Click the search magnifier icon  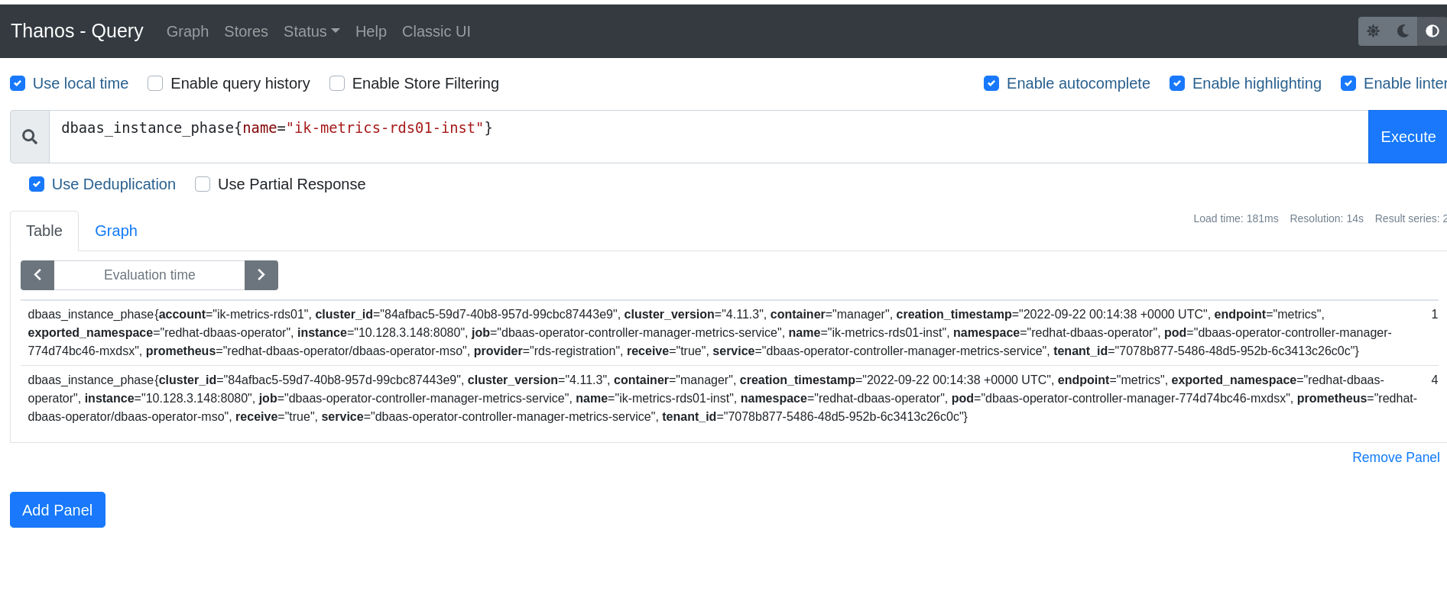click(30, 137)
